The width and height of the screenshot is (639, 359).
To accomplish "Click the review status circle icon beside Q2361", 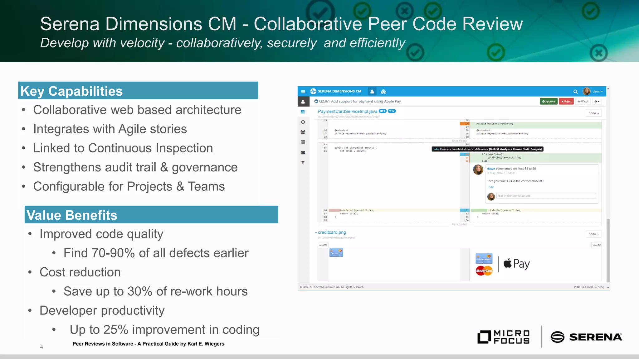I will (316, 101).
